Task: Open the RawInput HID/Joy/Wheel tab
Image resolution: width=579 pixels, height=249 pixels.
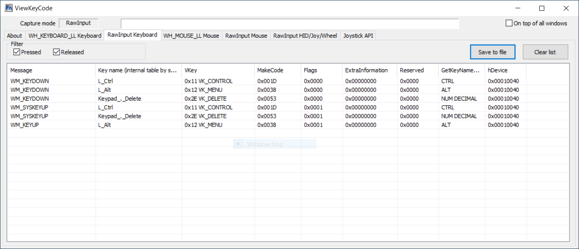Action: tap(305, 36)
